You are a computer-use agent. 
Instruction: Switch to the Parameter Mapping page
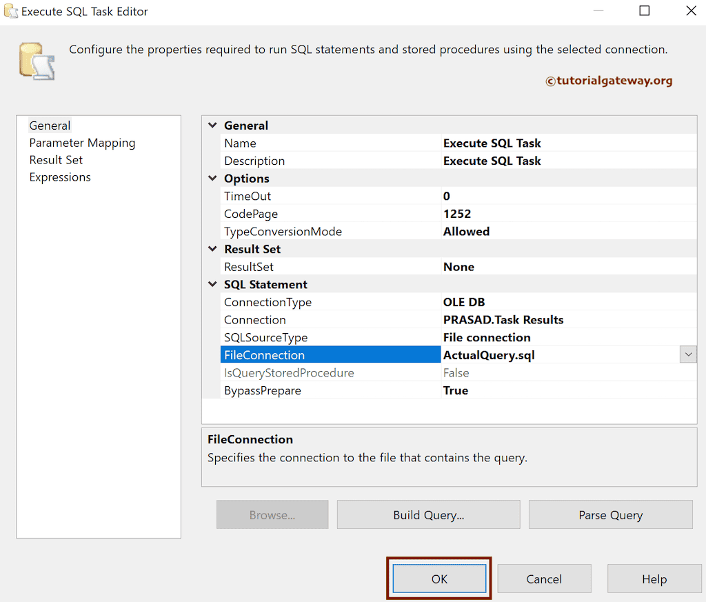82,143
